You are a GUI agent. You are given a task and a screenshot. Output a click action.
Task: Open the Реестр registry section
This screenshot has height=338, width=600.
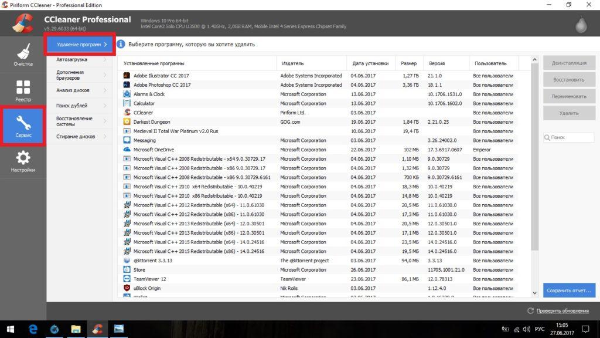point(23,90)
